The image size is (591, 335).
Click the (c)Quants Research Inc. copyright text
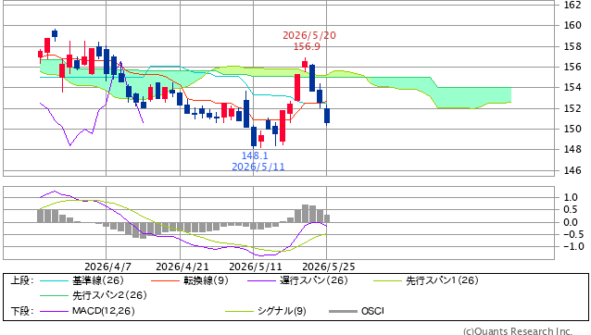[518, 331]
